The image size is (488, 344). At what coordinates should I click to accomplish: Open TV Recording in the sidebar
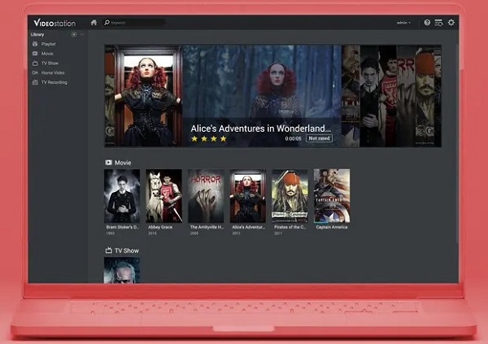(x=54, y=82)
